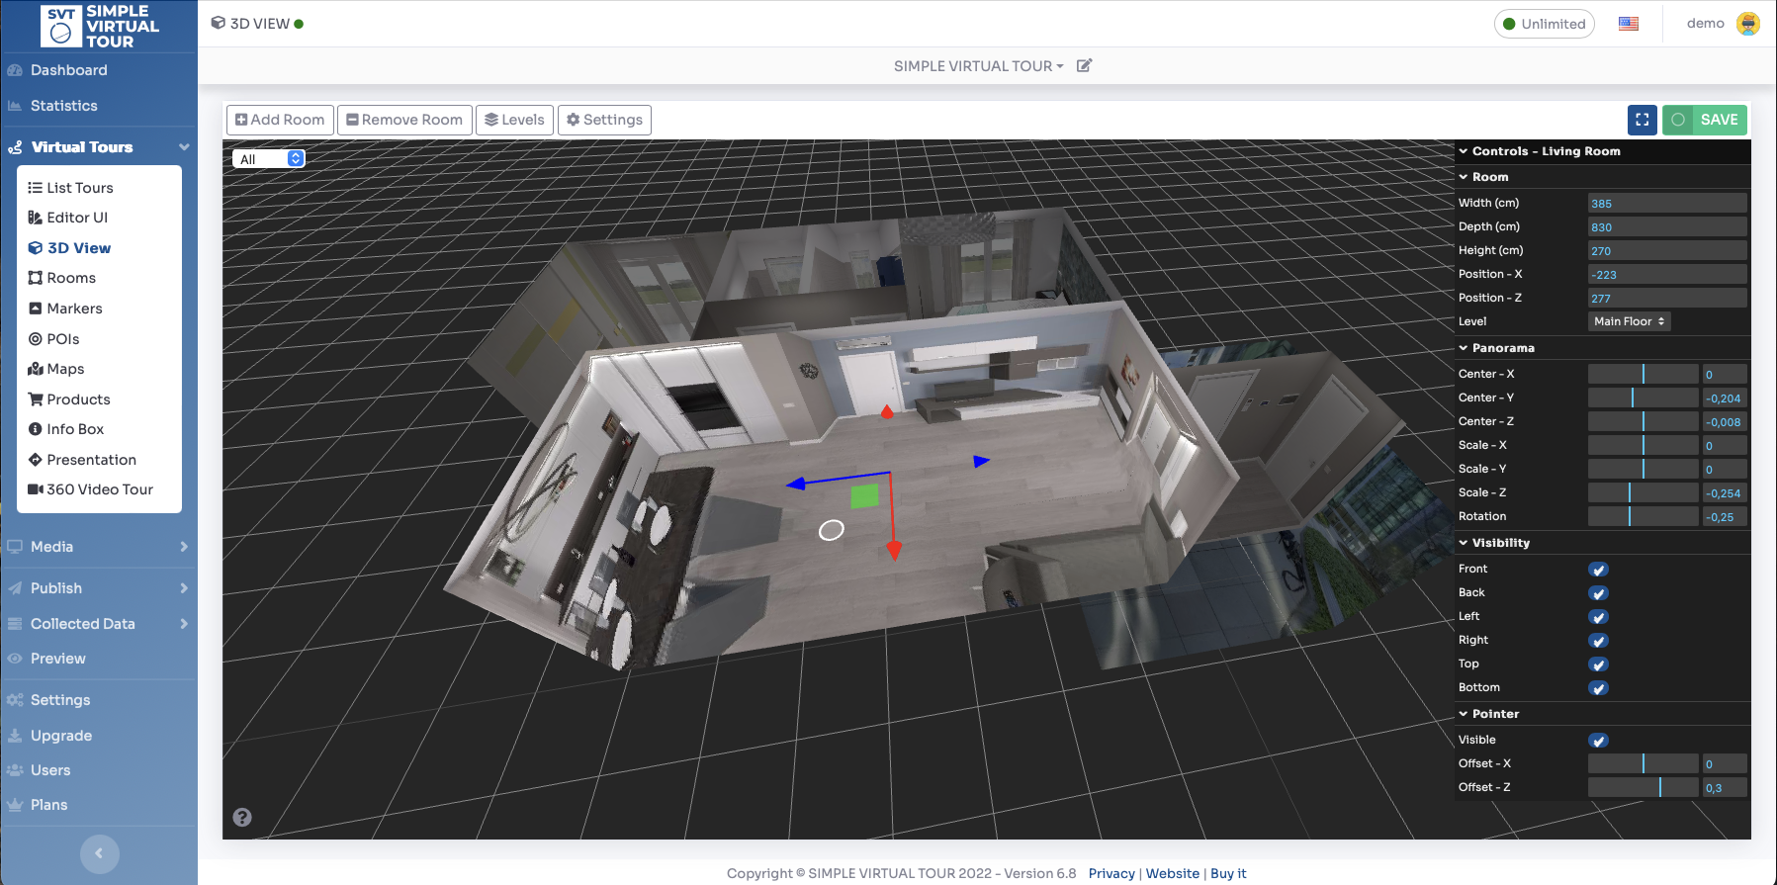Open Rooms in the sidebar menu

click(x=71, y=278)
